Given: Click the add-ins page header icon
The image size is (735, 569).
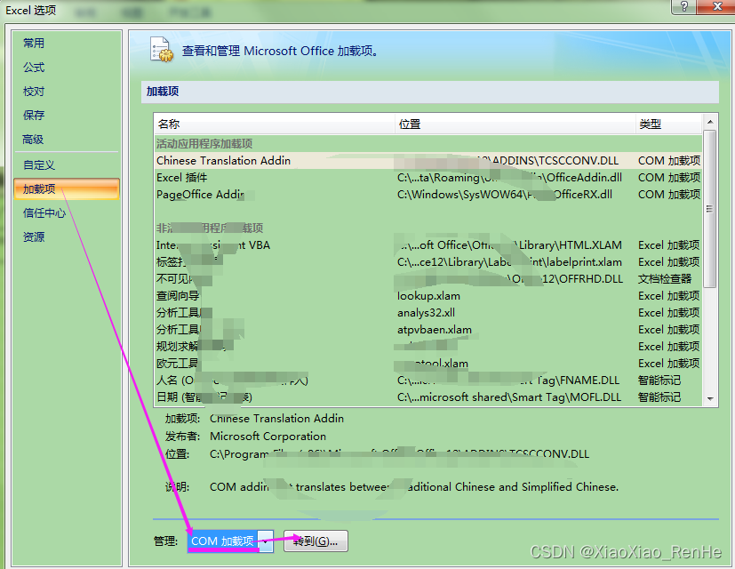Looking at the screenshot, I should coord(161,51).
